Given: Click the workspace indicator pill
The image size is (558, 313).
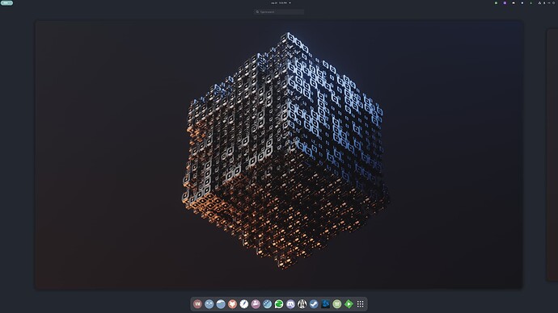Looking at the screenshot, I should click(6, 3).
